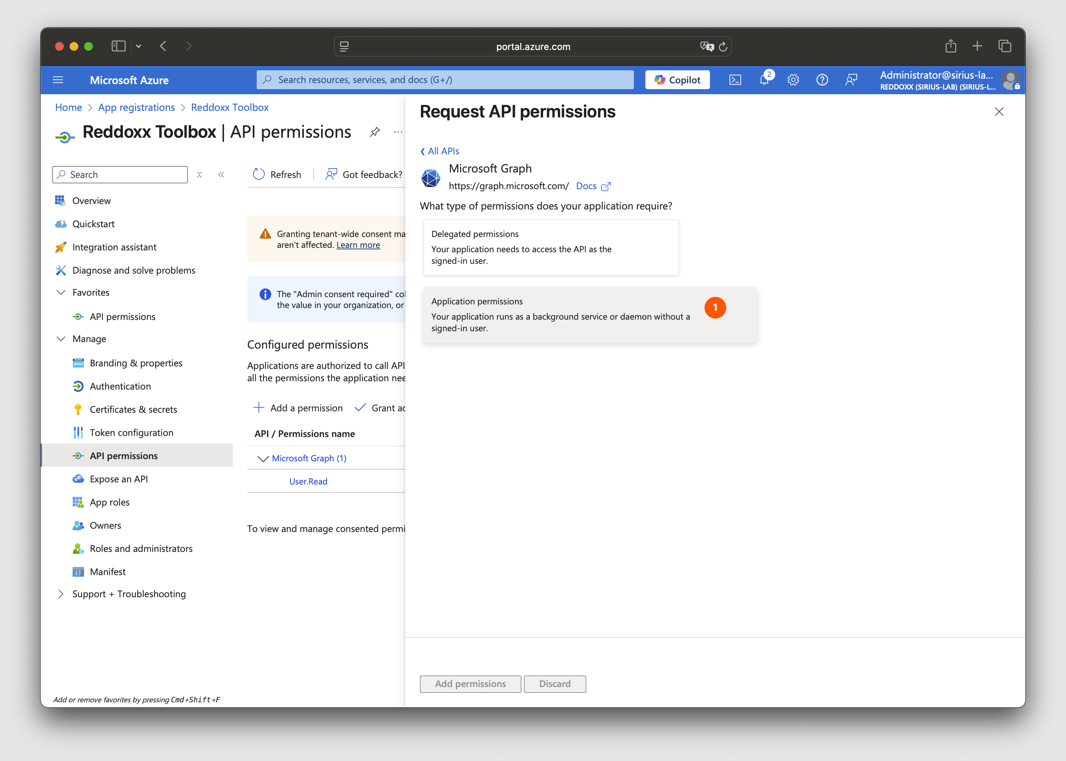Click the website settings icon in address bar
1066x761 pixels.
pyautogui.click(x=344, y=46)
